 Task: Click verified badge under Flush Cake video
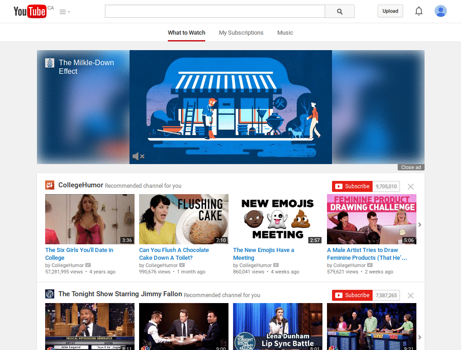pos(182,265)
